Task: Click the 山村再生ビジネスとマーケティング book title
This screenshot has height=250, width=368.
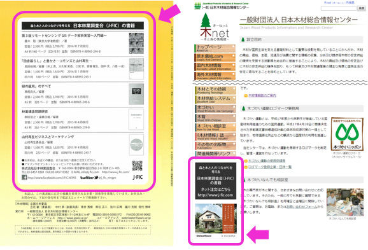Action: (x=48, y=137)
